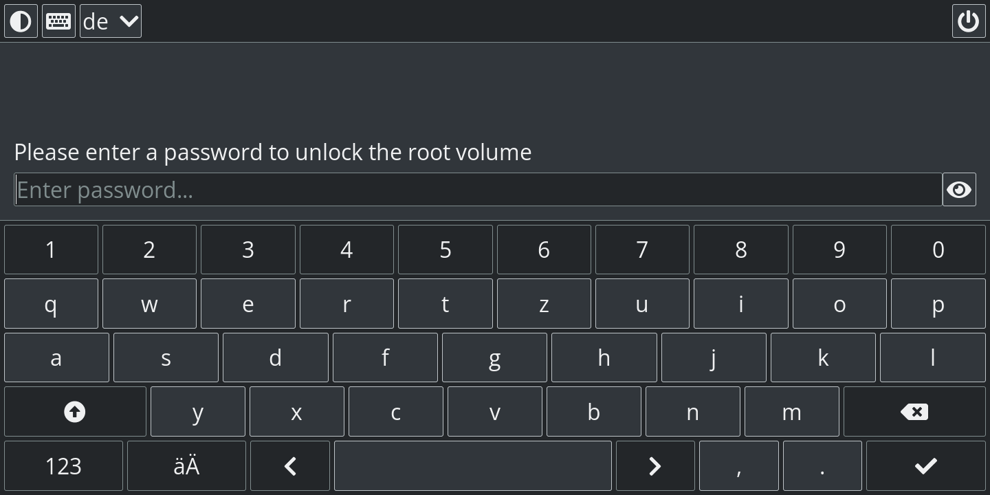Select the äÄ umlaut key
Viewport: 990px width, 495px height.
tap(186, 465)
